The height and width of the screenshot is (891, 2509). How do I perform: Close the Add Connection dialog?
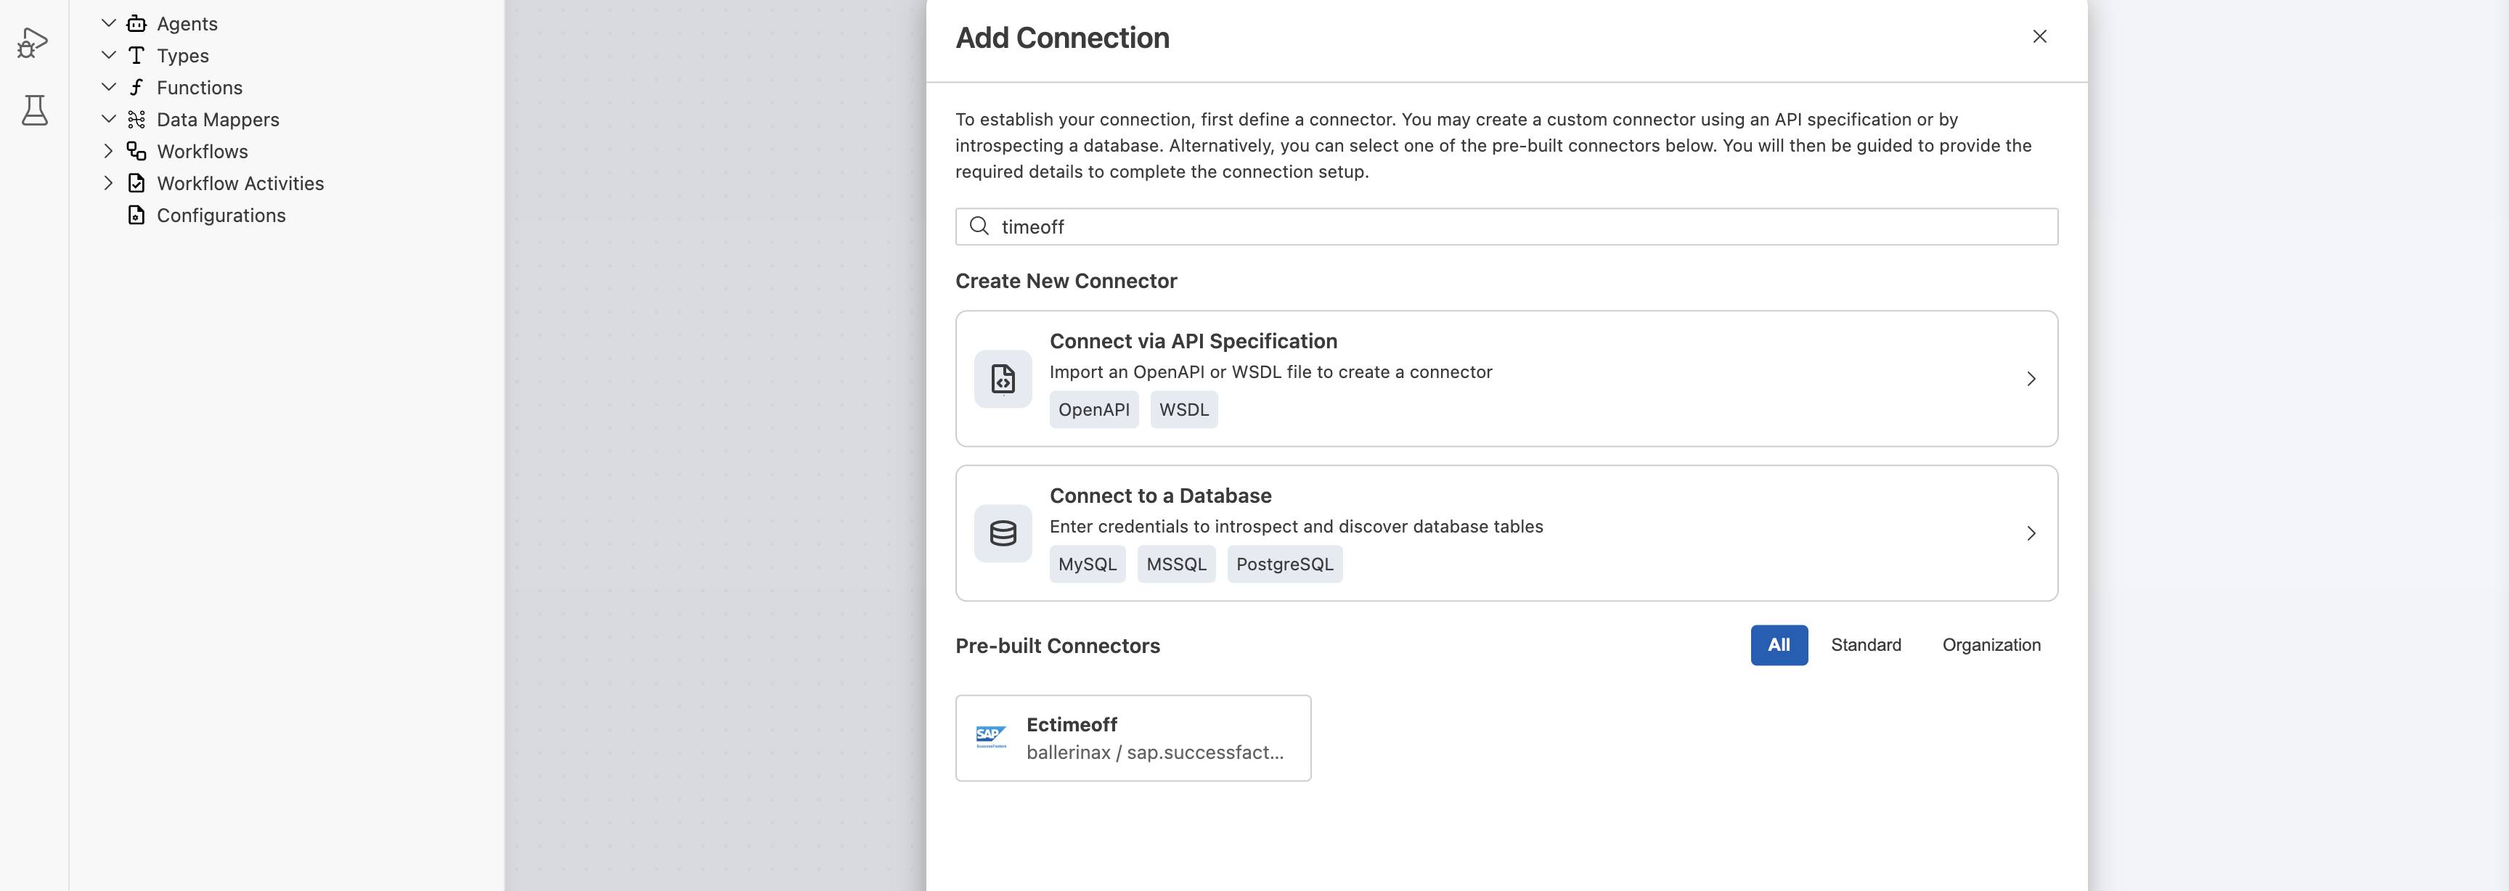pos(2039,37)
